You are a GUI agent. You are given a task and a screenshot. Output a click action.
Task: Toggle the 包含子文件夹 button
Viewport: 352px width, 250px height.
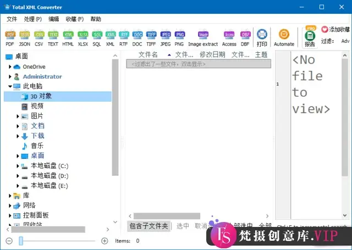click(149, 226)
